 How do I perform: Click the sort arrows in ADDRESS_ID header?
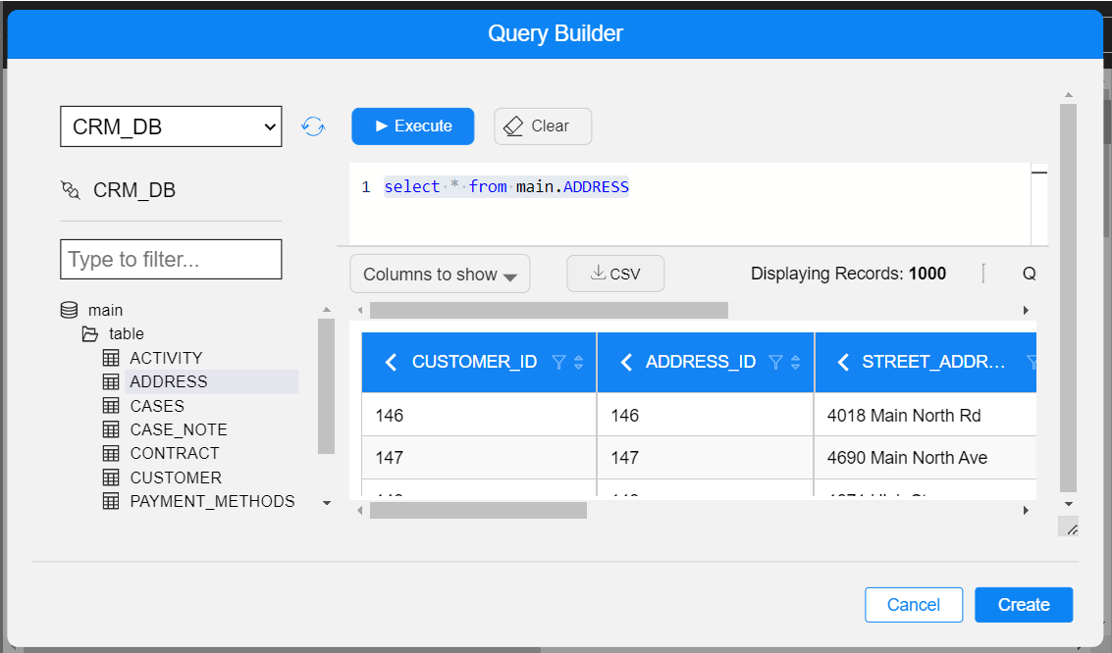coord(796,363)
